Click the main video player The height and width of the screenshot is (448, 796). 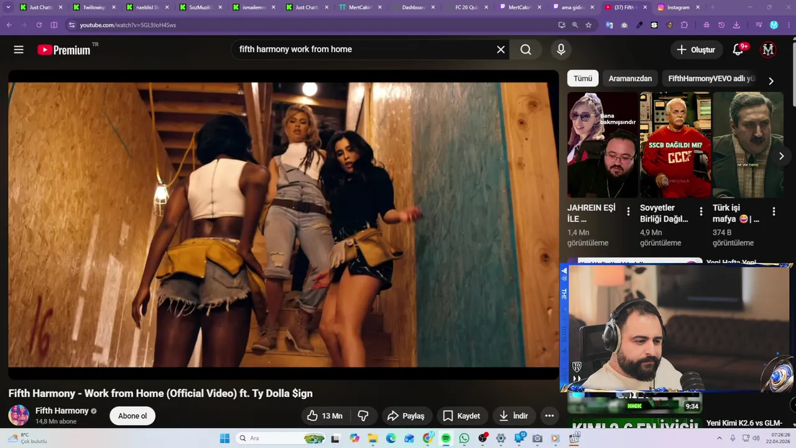284,225
